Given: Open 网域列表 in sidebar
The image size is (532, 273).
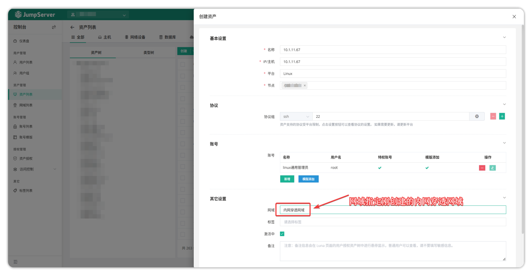Looking at the screenshot, I should click(26, 105).
